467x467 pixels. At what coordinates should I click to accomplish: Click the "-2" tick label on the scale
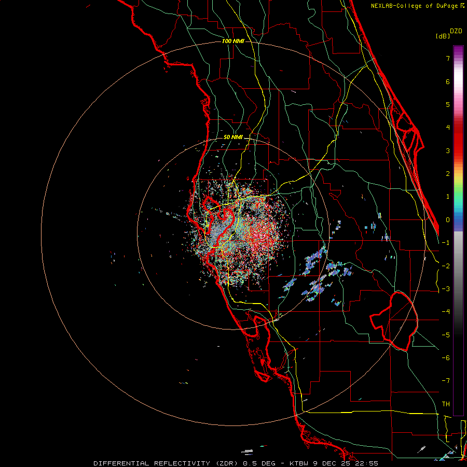(446, 266)
